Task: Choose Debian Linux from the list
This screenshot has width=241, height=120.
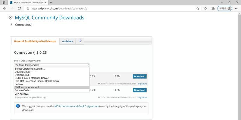Action: 52,75
